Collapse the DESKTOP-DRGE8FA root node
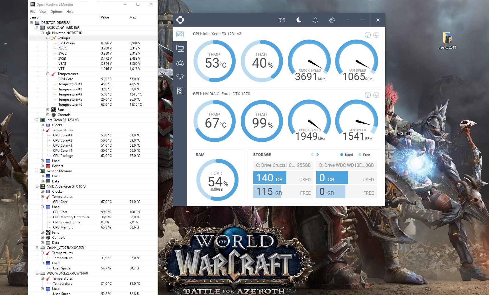Screen dimensions: 489x295 (x=32, y=23)
